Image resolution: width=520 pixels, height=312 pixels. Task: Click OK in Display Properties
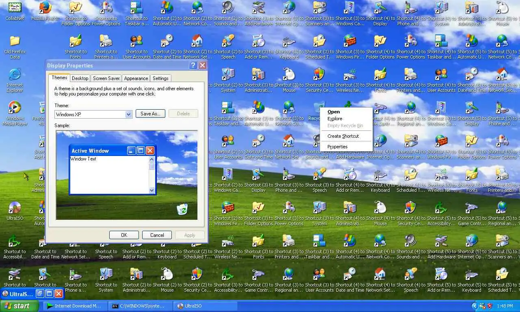124,235
